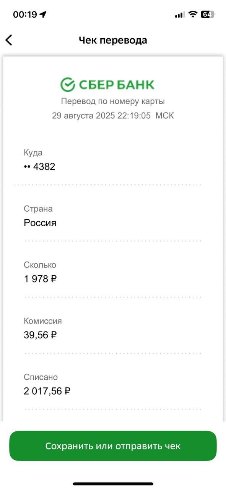The width and height of the screenshot is (226, 490).
Task: Tap the Sberbank green checkmark logo
Action: [x=68, y=84]
